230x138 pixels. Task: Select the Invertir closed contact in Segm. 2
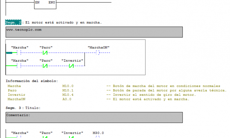(71, 66)
